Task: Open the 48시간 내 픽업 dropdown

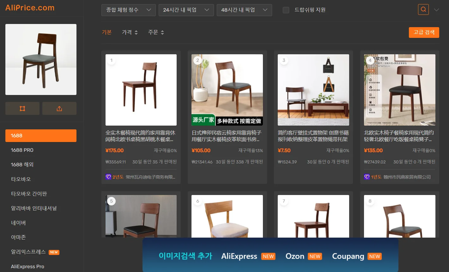Action: point(244,10)
